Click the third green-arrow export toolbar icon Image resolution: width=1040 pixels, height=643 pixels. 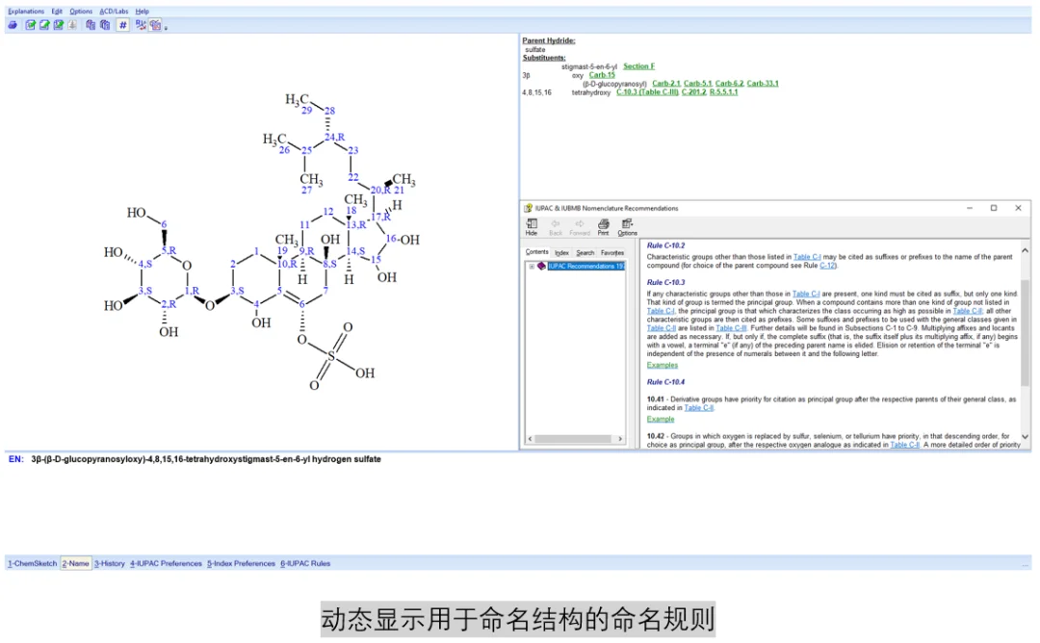tap(59, 25)
